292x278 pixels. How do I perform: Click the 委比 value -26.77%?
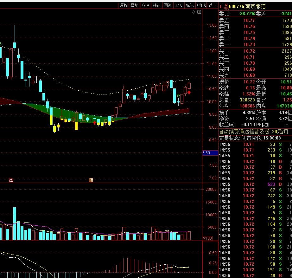click(x=247, y=14)
